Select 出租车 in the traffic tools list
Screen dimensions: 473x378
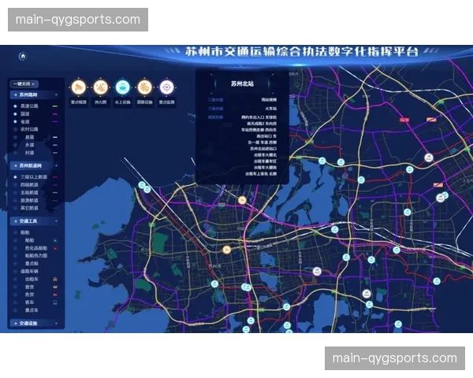tap(31, 279)
